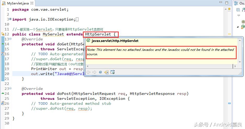Click the second @Override annotation on line 23
Image resolution: width=245 pixels, height=129 pixels.
pos(32,89)
